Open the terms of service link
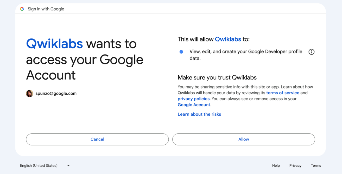The image size is (342, 174). 283,93
